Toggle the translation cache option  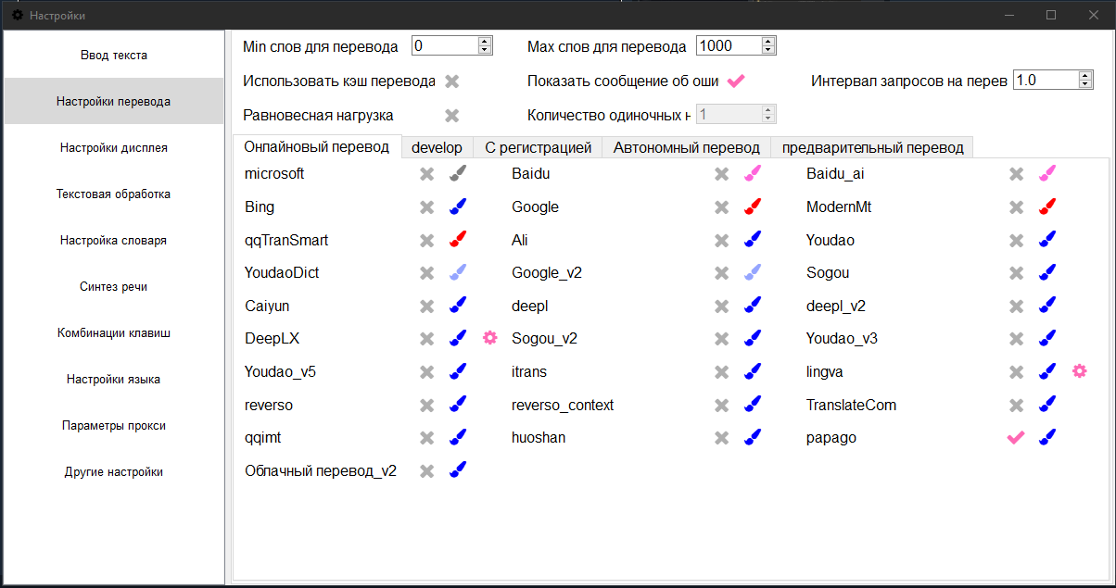tap(451, 81)
